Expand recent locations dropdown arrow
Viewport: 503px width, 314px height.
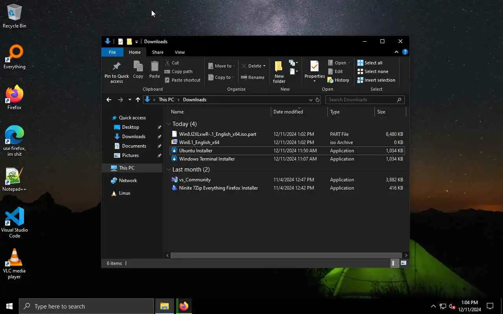pos(130,100)
